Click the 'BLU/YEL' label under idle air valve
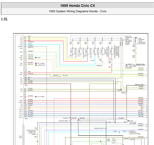This screenshot has height=145, width=154. (101, 60)
